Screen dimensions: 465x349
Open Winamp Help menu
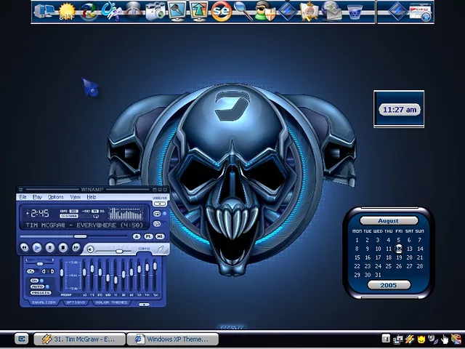(91, 197)
